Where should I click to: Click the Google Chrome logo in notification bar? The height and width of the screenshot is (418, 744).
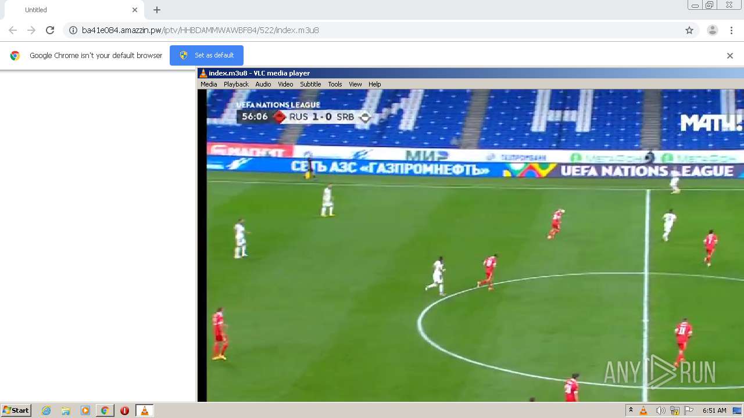[x=15, y=56]
